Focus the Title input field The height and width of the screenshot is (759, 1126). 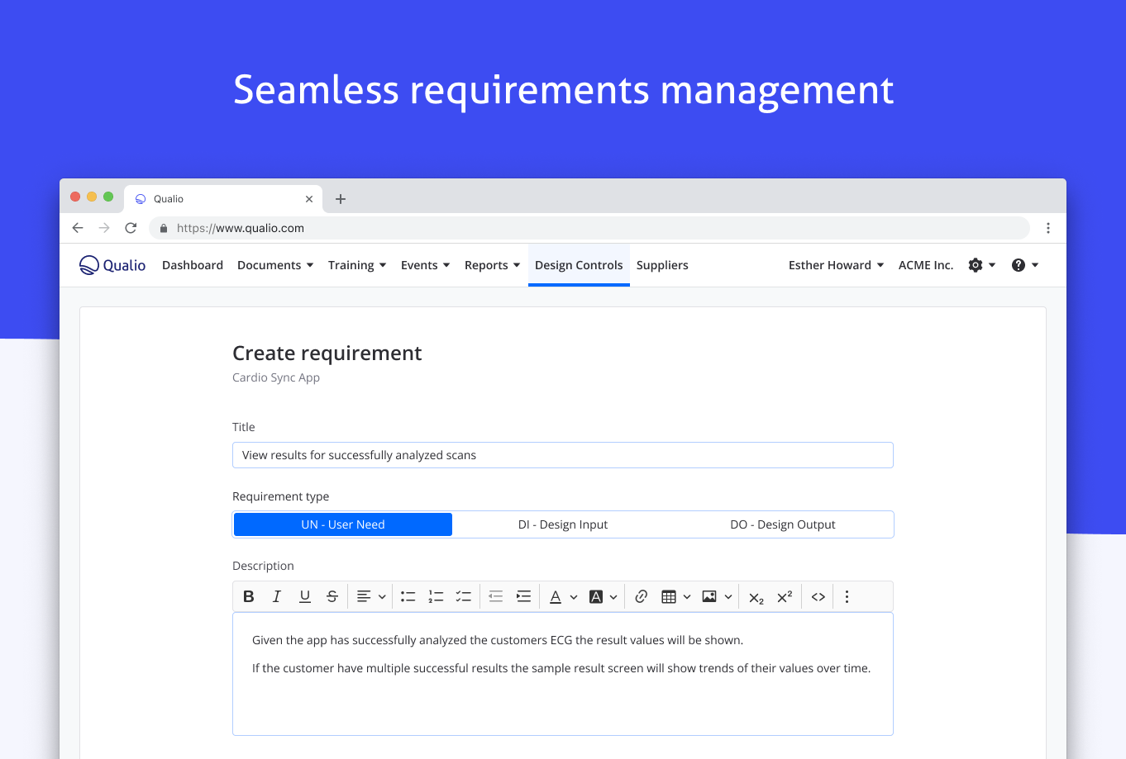(563, 455)
